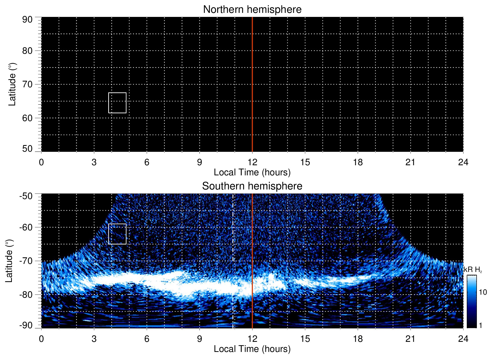Viewport: 492px width, 359px height.
Task: Click the Latitude axis label of northern plot
Action: pos(12,84)
